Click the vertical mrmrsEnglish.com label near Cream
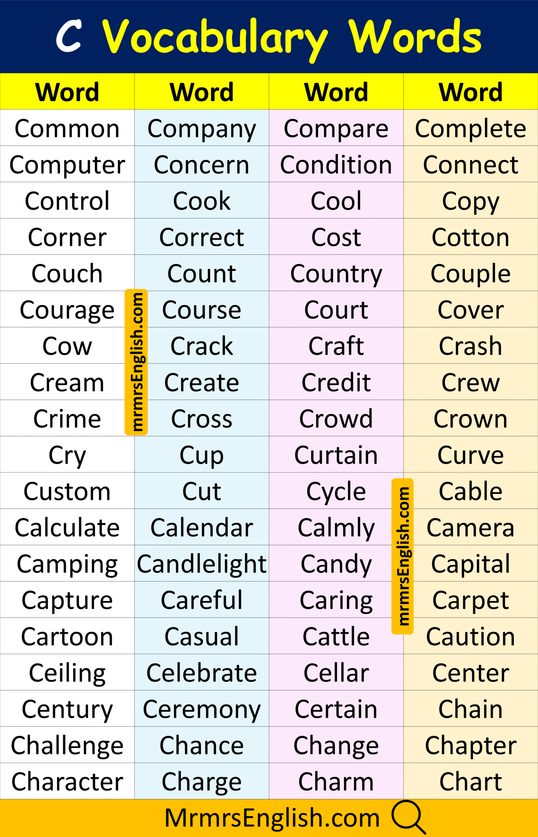 [136, 362]
